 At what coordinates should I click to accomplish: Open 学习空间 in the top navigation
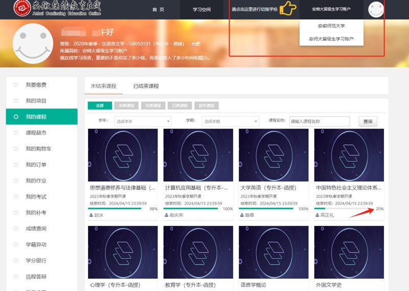click(x=201, y=9)
